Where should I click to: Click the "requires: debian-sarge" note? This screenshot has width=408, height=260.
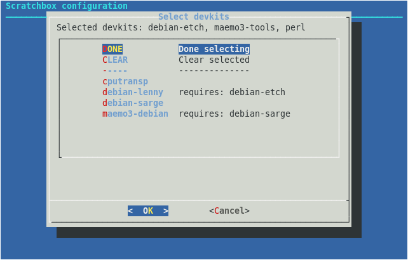coord(234,114)
